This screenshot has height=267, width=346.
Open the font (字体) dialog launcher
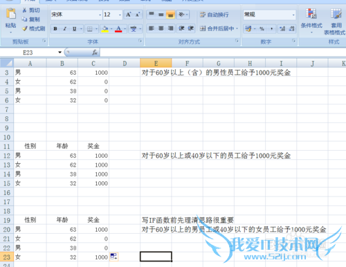140,41
